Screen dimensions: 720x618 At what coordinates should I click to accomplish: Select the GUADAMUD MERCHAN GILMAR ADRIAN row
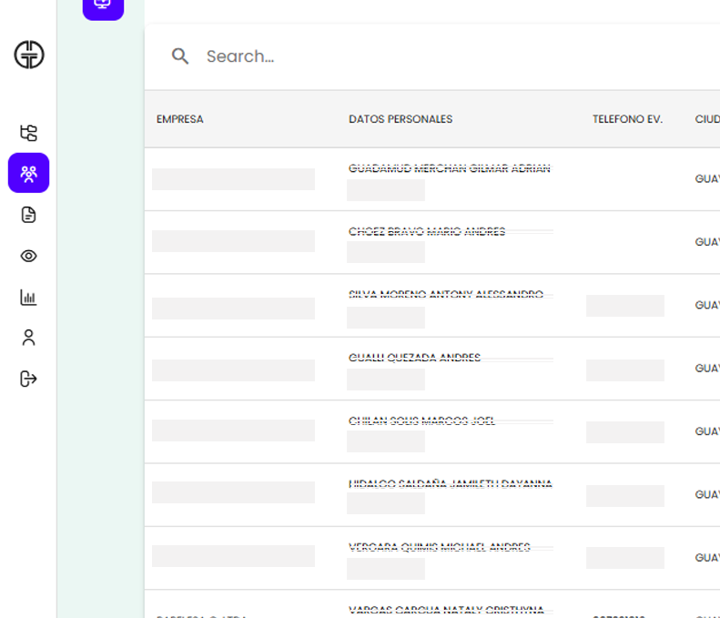click(449, 168)
